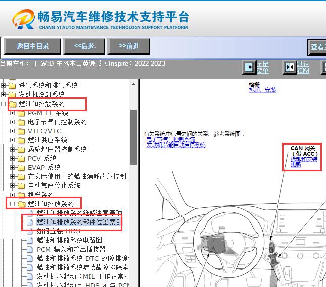Go forward with the >>前进 button
326x287 pixels.
pyautogui.click(x=129, y=46)
